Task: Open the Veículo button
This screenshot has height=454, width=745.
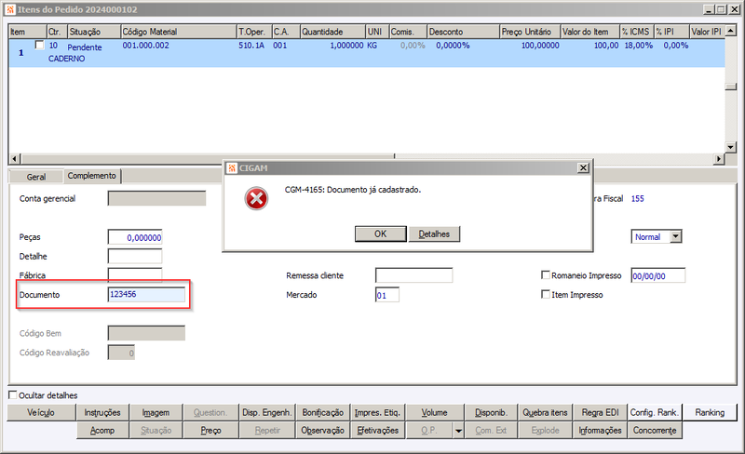Action: click(41, 413)
